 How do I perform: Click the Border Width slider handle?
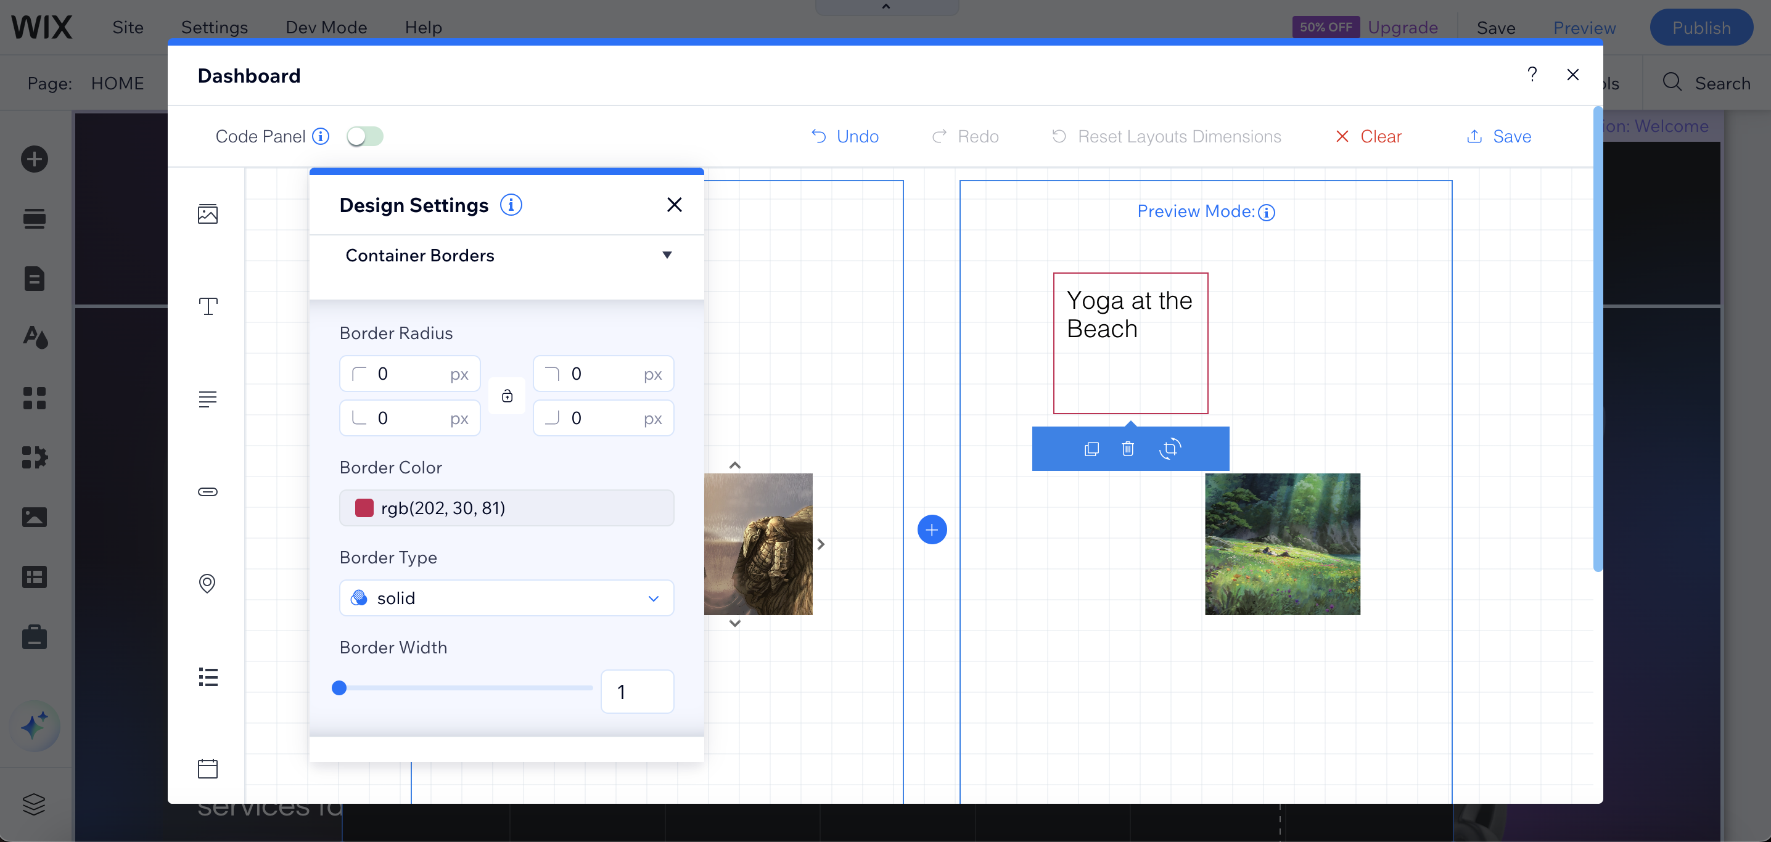(x=339, y=688)
